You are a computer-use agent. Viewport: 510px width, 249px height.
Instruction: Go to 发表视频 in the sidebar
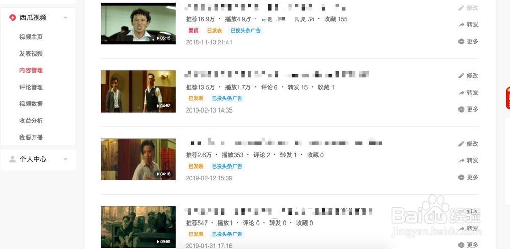(x=31, y=53)
